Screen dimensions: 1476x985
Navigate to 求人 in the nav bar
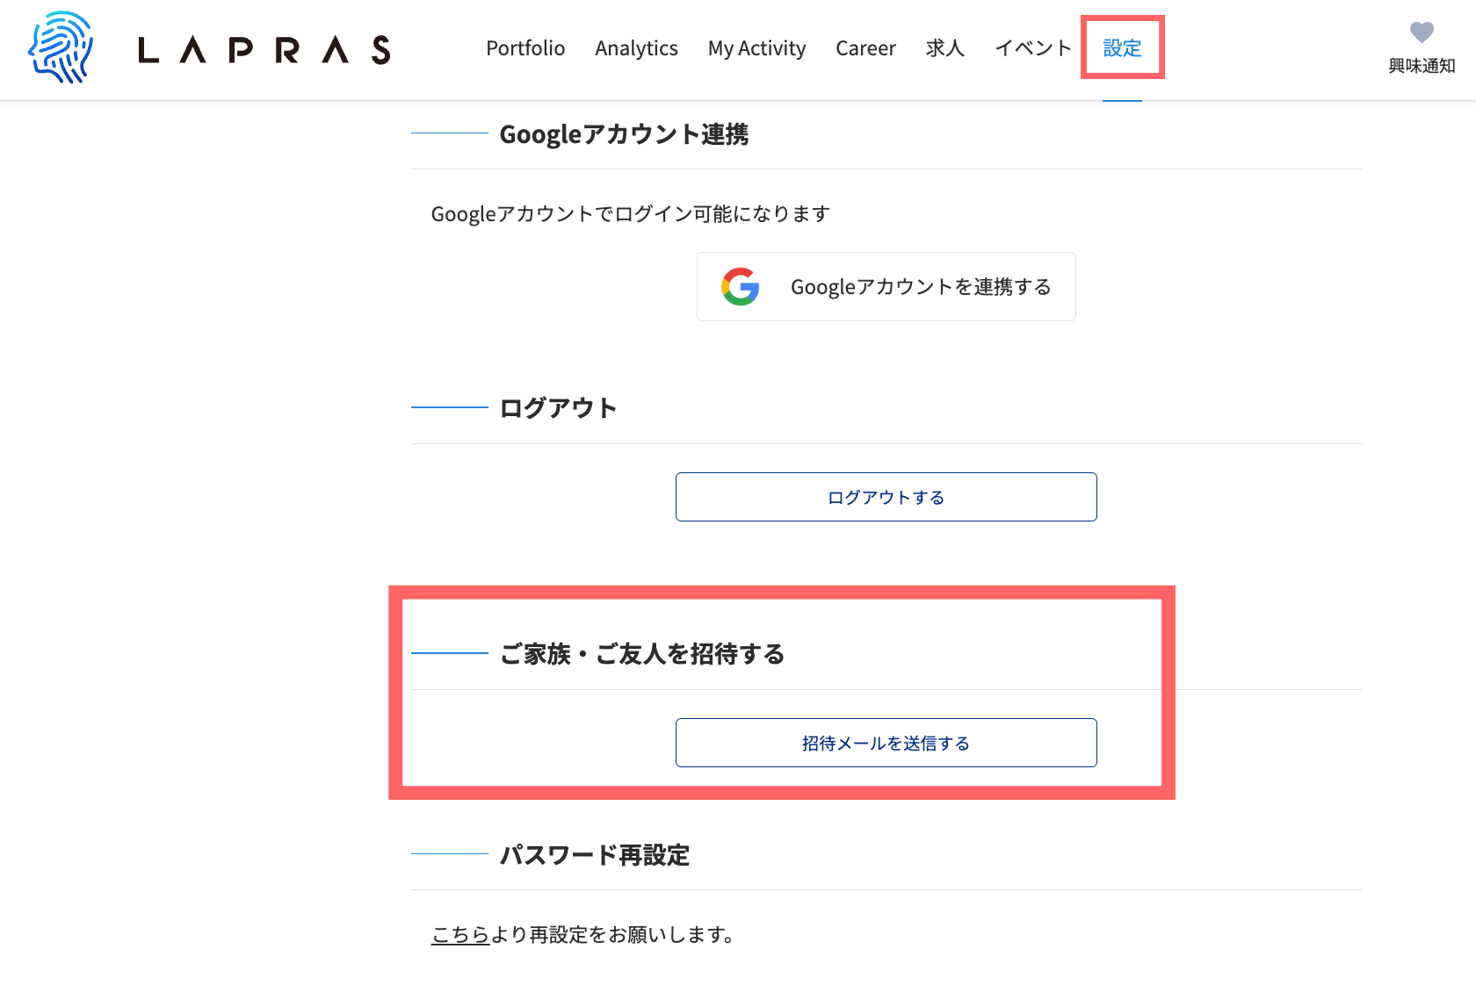coord(944,48)
